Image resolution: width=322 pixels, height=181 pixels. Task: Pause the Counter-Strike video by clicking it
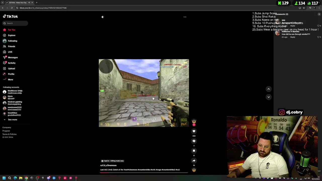(144, 93)
